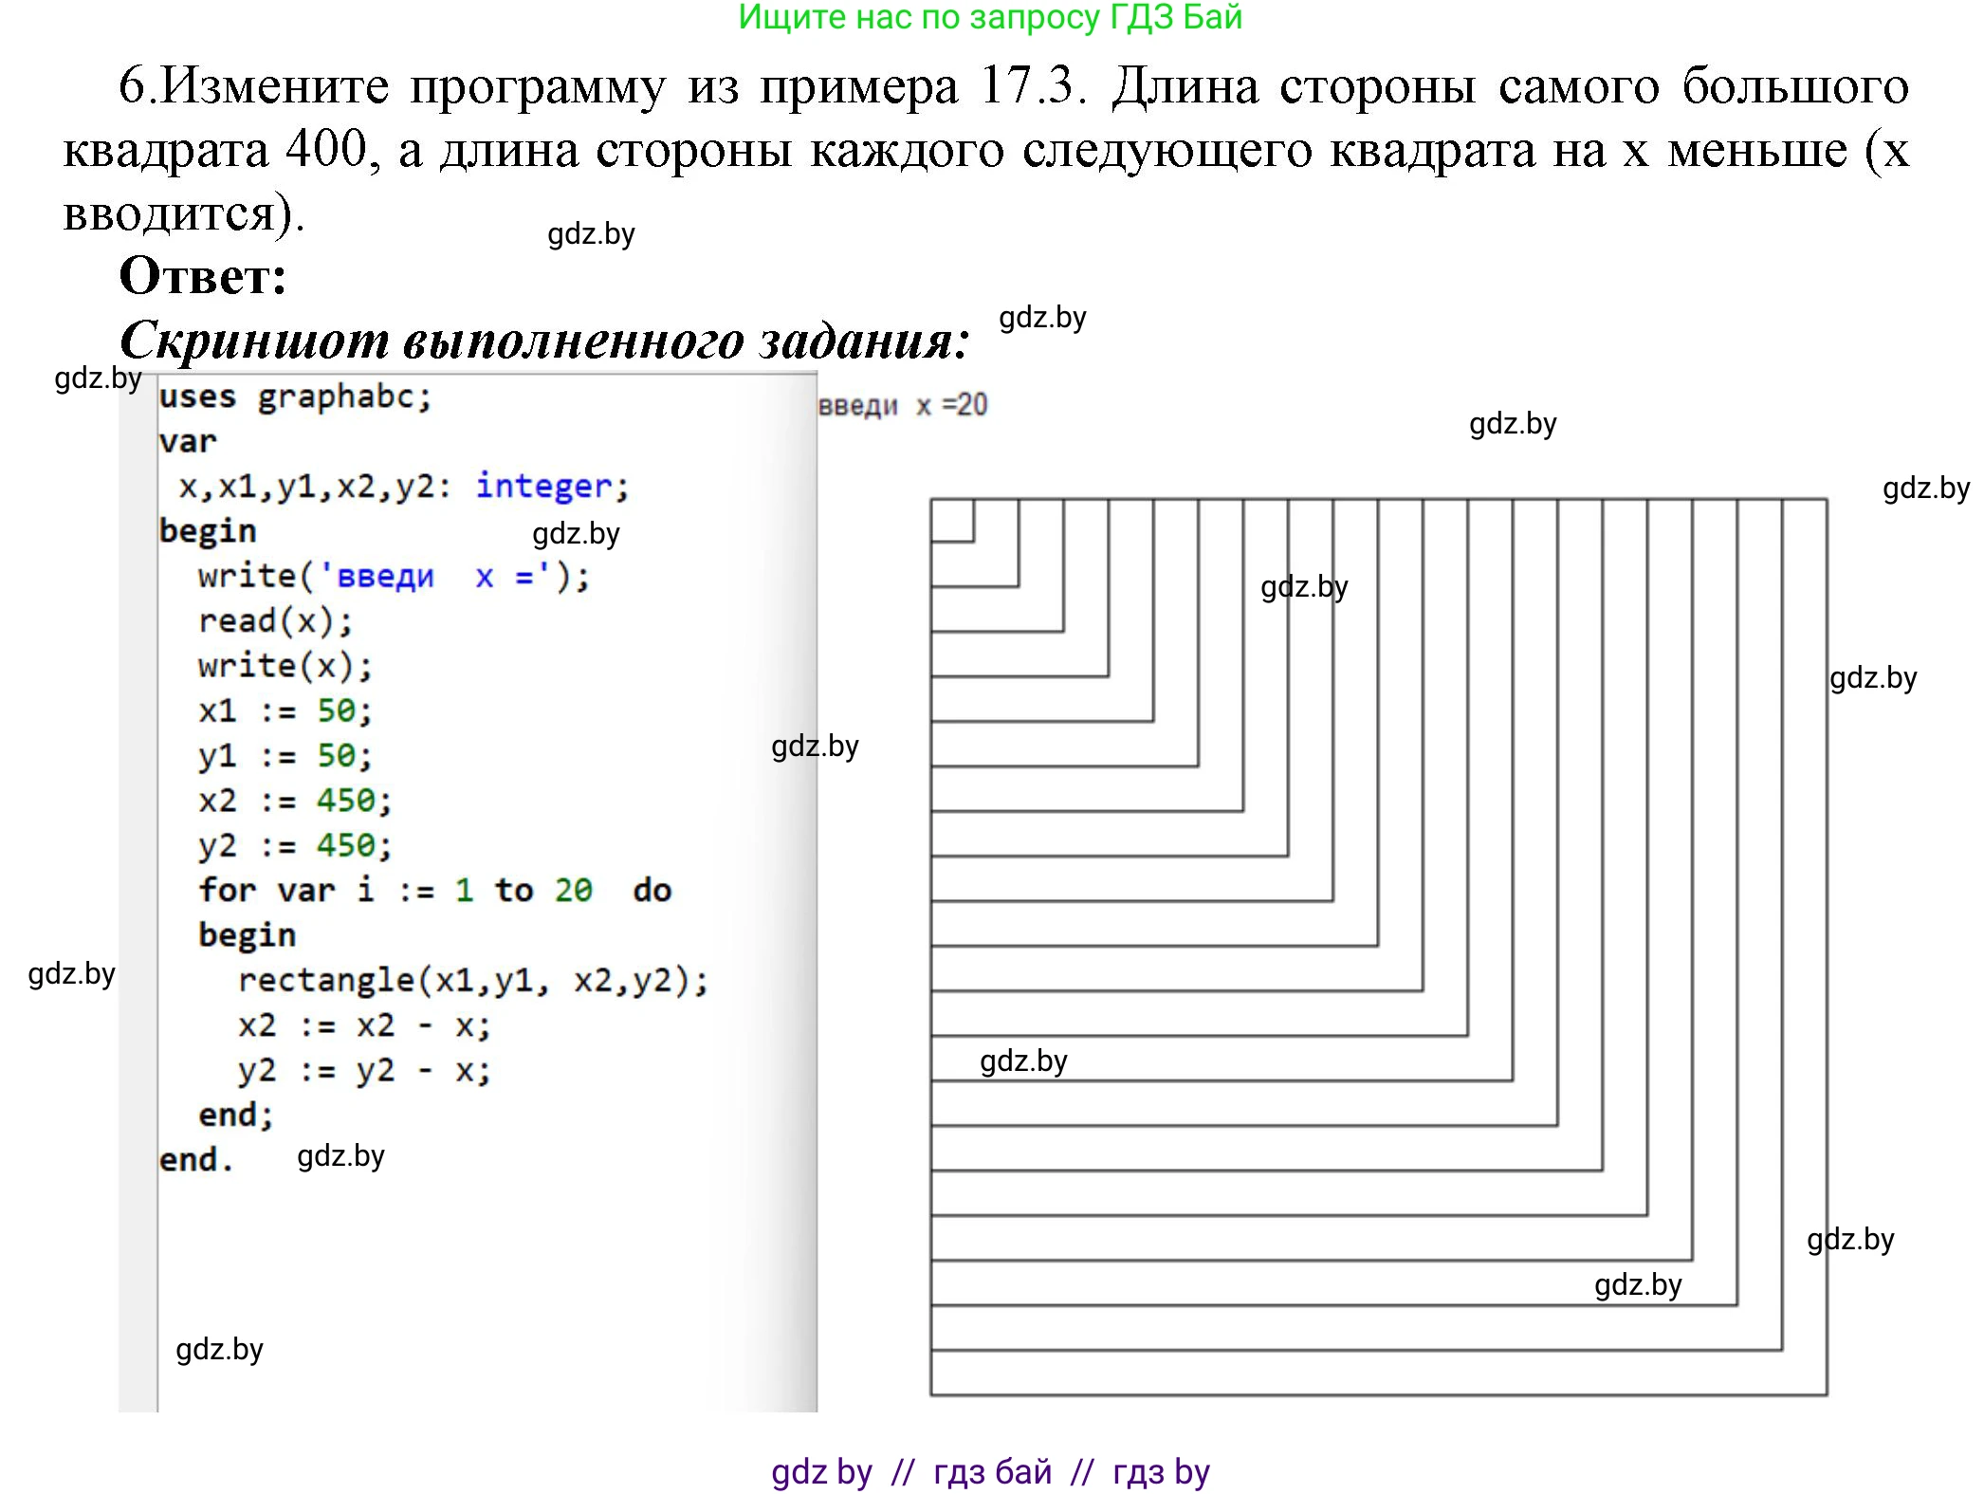The image size is (1984, 1494).
Task: Click the 'y2 := 450;' assignment line
Action: point(294,845)
